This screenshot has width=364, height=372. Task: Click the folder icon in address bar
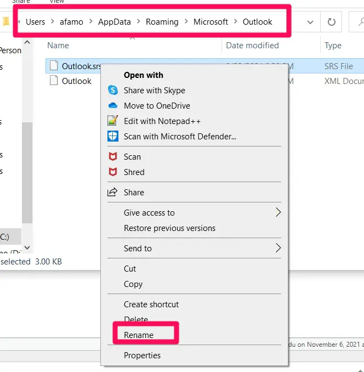pyautogui.click(x=6, y=21)
